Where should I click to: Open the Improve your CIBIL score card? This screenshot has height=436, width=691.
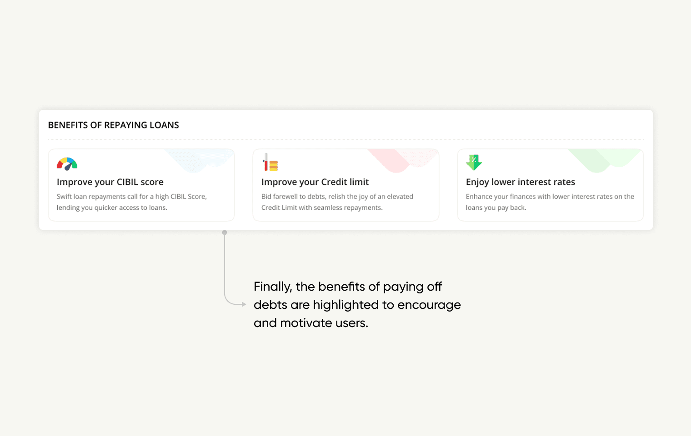coord(141,185)
